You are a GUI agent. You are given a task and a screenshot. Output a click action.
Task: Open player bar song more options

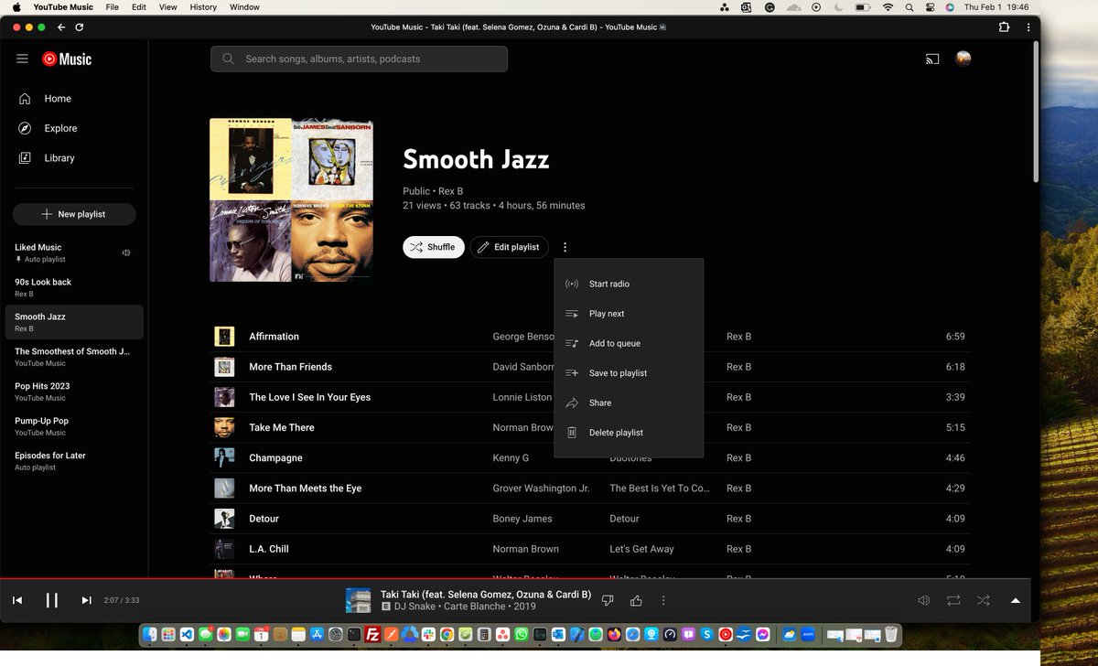tap(663, 600)
